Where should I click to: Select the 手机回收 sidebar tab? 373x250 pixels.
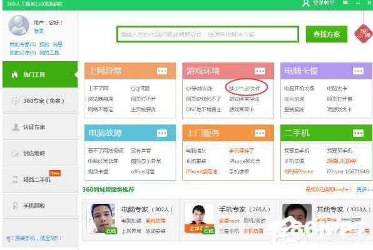point(40,206)
